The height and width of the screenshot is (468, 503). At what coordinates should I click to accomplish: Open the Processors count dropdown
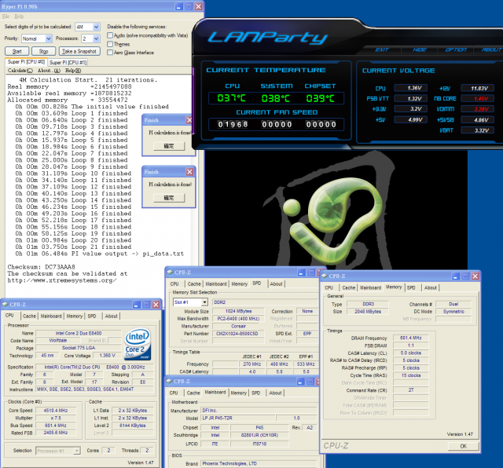pyautogui.click(x=96, y=38)
